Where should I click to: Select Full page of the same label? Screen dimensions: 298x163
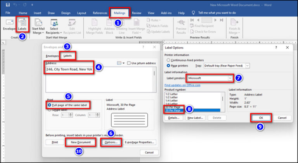tap(68, 105)
